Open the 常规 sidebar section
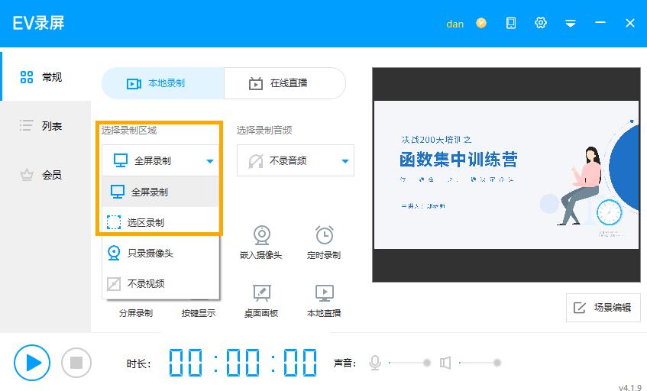 pyautogui.click(x=45, y=76)
